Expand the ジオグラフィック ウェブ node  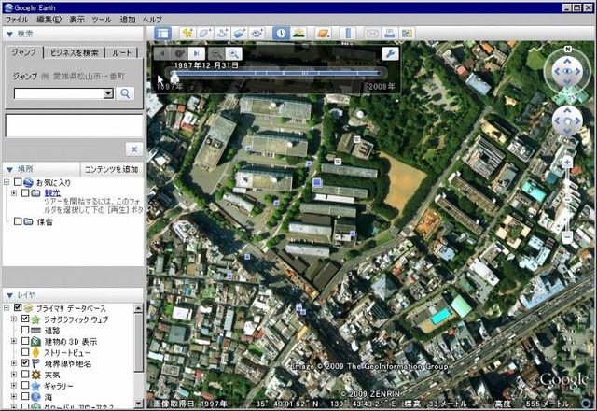14,319
